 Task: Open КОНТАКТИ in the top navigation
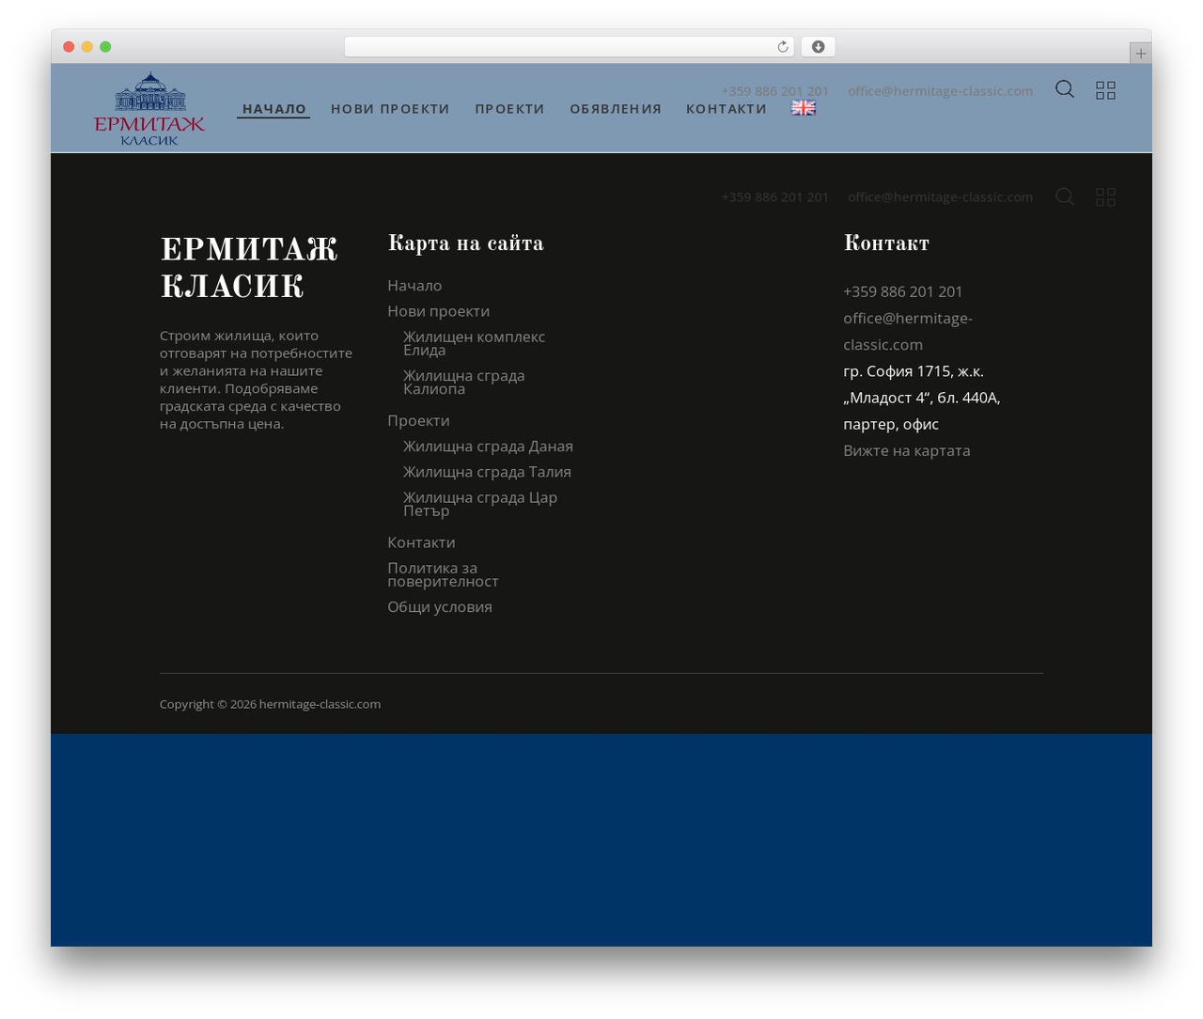coord(726,109)
